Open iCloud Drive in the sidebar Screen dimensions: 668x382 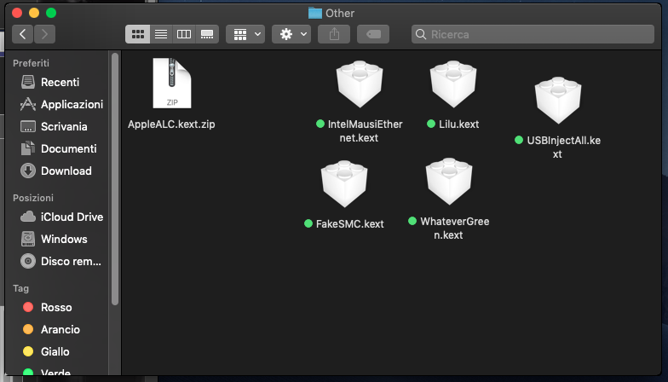point(60,217)
